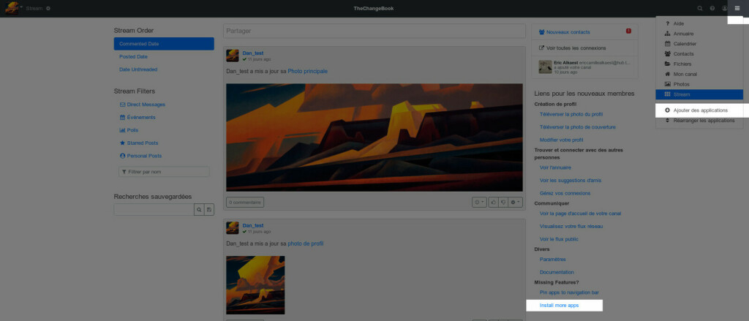Open Visualisez votre flux réseau link

point(571,227)
